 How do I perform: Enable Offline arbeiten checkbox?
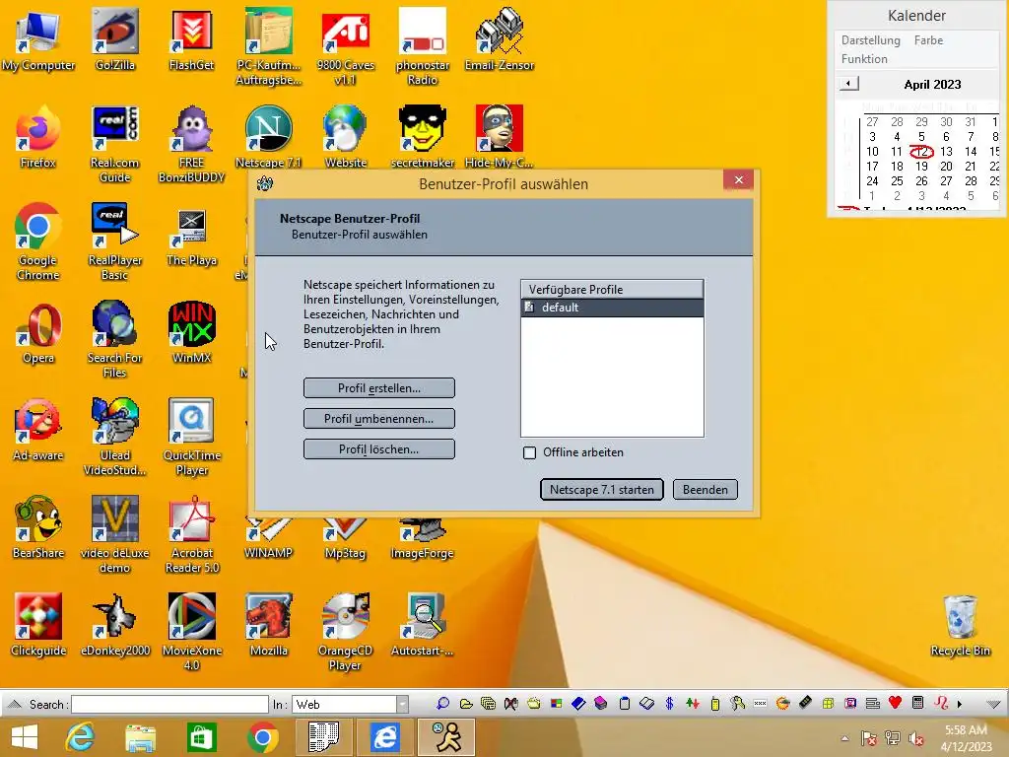click(529, 452)
